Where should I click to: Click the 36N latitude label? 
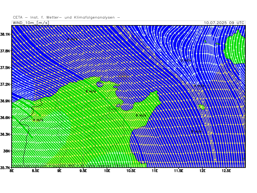pyautogui.click(x=6, y=151)
